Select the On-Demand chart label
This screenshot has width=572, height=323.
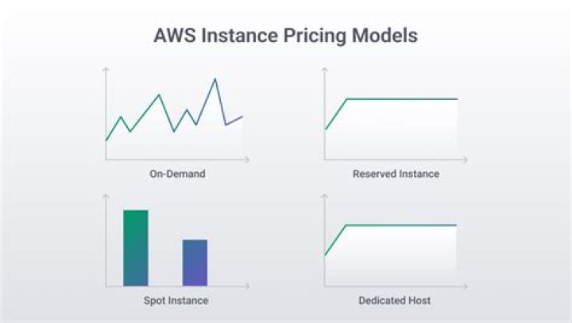tap(177, 174)
